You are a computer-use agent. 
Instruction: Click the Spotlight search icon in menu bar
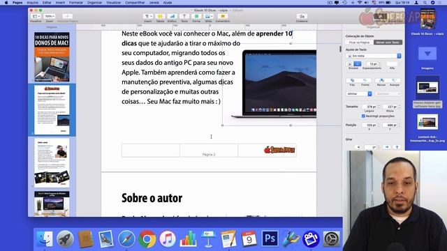[425, 3]
